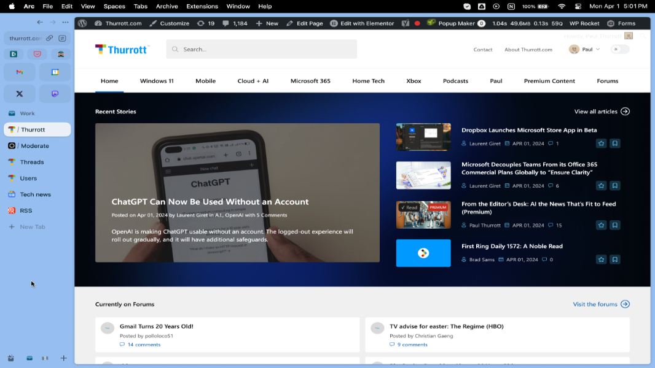Open the Edit with Elementor tool

click(363, 23)
